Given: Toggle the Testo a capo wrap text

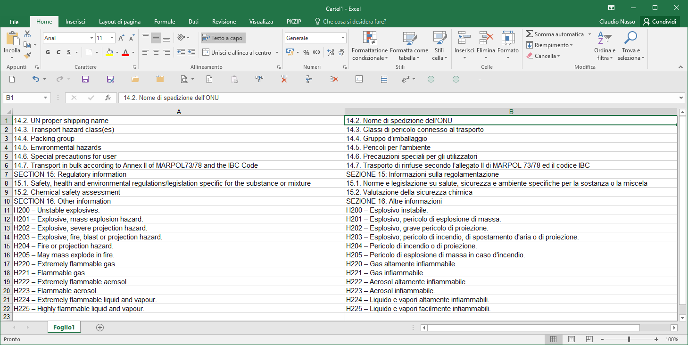Looking at the screenshot, I should (x=223, y=38).
